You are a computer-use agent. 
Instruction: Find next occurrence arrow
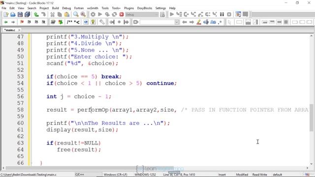click(191, 22)
